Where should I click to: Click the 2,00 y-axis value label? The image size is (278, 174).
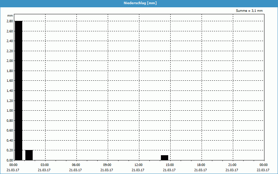click(9, 61)
